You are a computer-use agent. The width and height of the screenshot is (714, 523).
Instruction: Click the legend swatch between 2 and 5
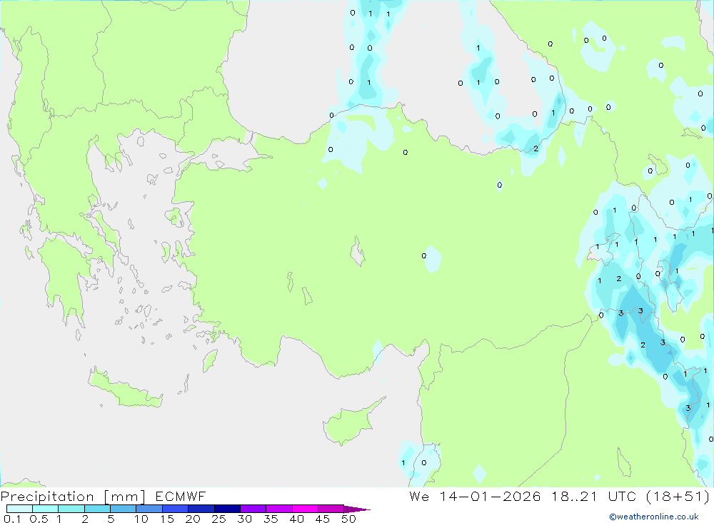(97, 509)
